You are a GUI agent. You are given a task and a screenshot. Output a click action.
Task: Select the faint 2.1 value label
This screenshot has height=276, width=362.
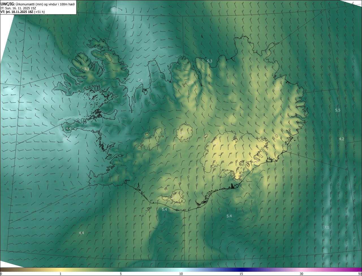[x=277, y=88]
